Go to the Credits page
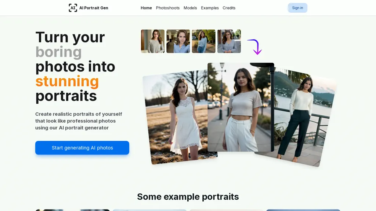Viewport: 376px width, 211px height. [x=229, y=8]
